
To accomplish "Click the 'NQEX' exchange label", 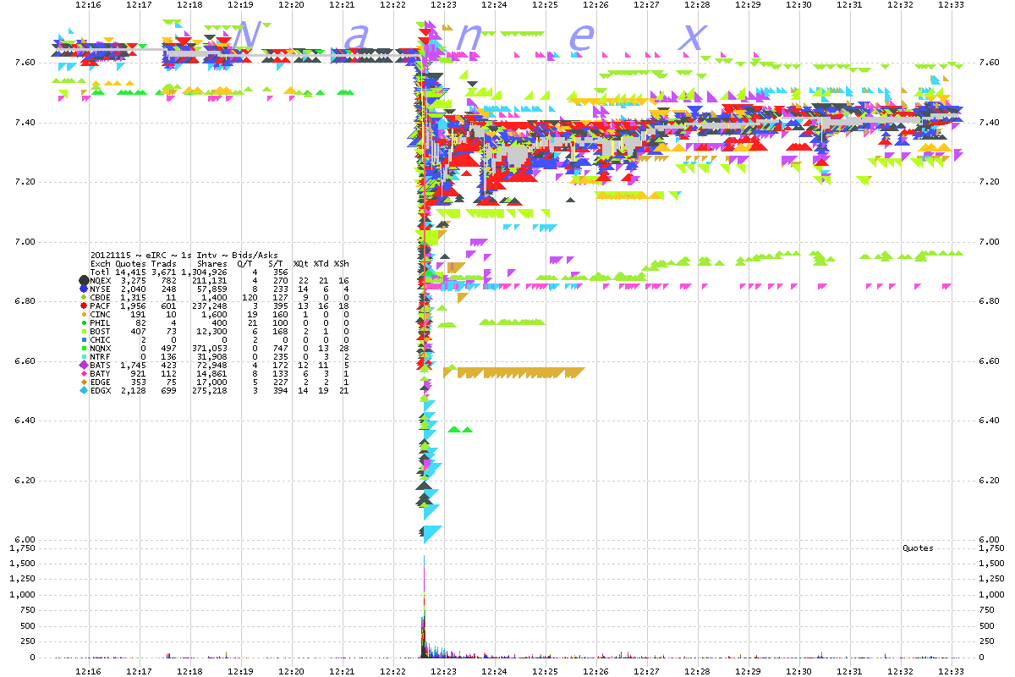I will 100,280.
